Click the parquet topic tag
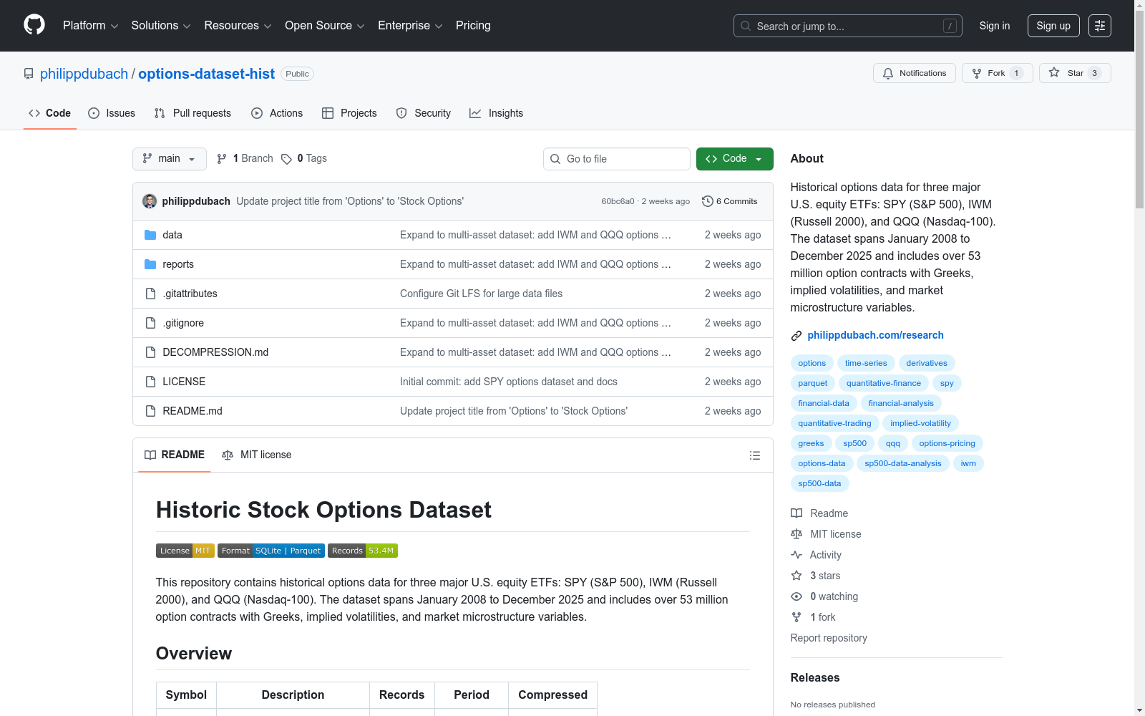 click(x=812, y=383)
